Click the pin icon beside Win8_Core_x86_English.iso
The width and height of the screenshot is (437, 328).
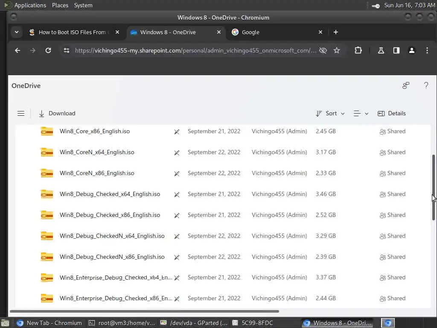(x=177, y=132)
